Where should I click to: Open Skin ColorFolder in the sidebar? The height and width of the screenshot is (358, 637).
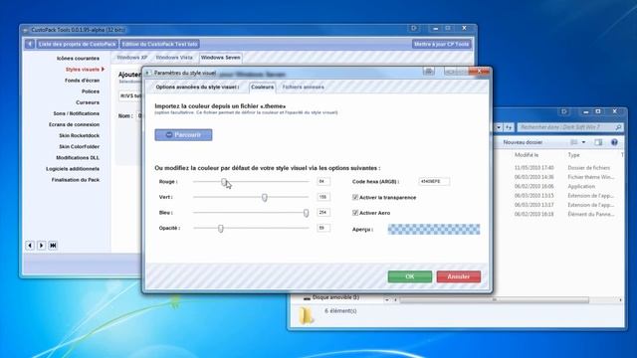[x=80, y=146]
